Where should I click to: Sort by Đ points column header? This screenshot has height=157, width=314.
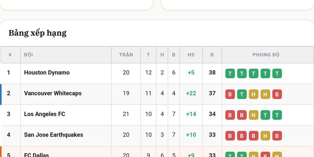click(212, 55)
